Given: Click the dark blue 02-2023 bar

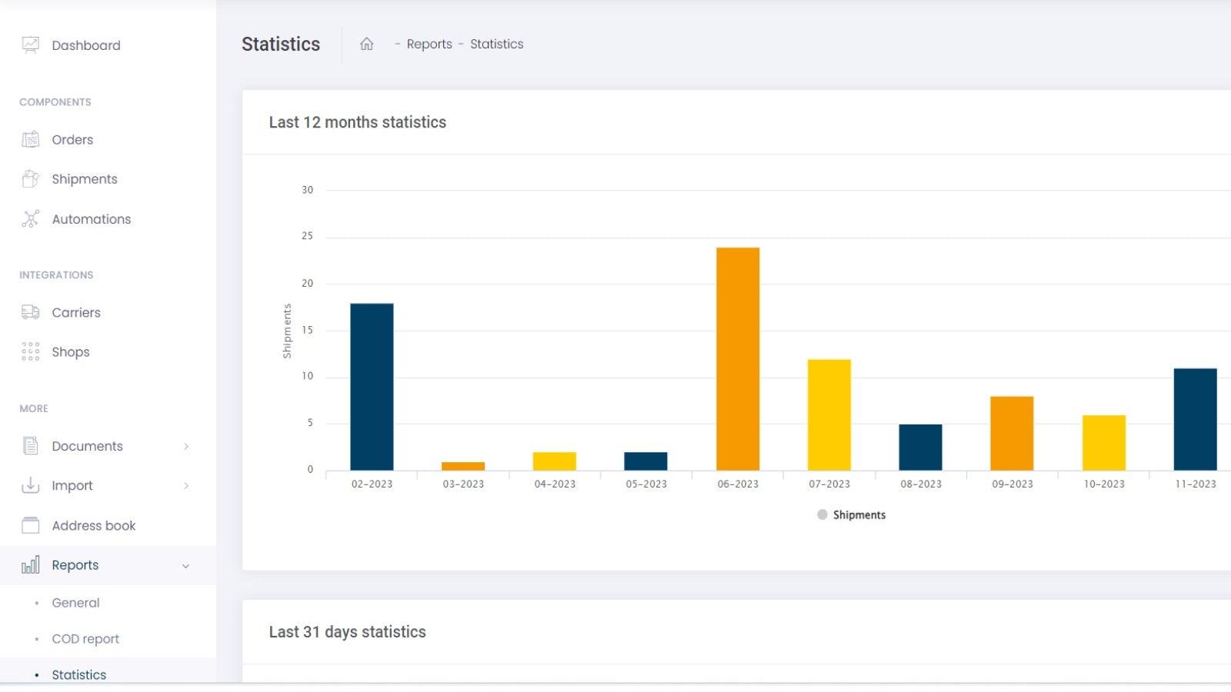Looking at the screenshot, I should click(372, 387).
